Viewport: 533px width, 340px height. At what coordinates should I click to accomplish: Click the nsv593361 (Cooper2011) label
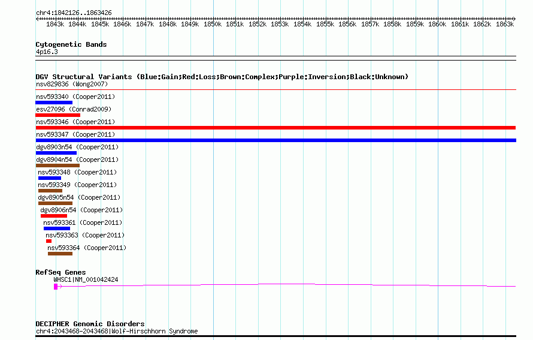[83, 222]
